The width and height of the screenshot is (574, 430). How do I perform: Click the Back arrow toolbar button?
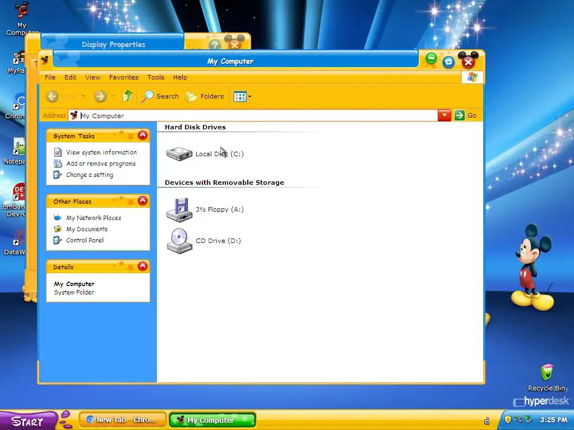(x=52, y=96)
